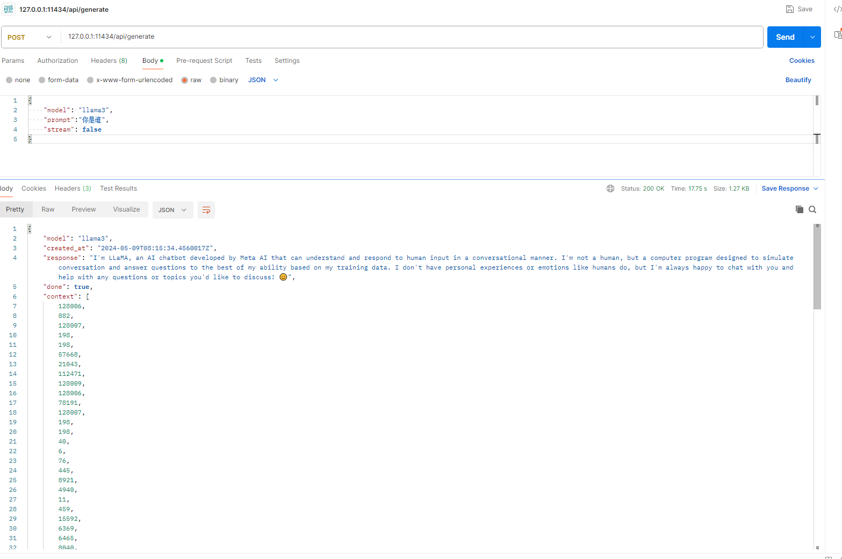
Task: Open the Cookies link at the right
Action: point(802,61)
